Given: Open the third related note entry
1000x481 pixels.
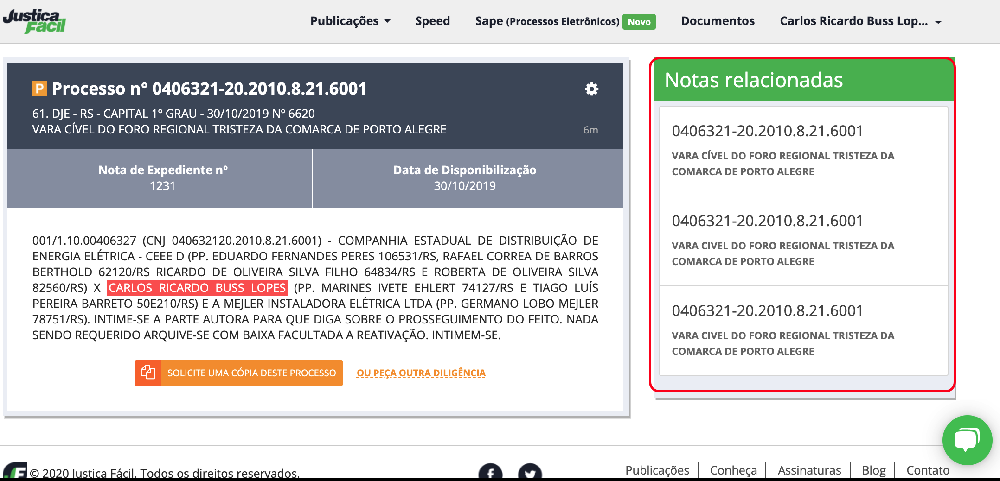Looking at the screenshot, I should pos(803,330).
